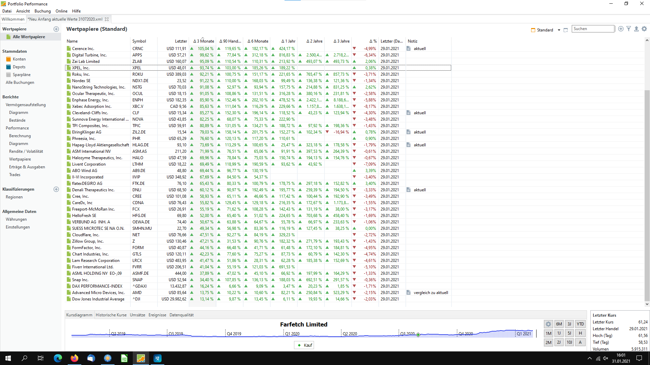Open the Datenqualität tab

tap(182, 315)
